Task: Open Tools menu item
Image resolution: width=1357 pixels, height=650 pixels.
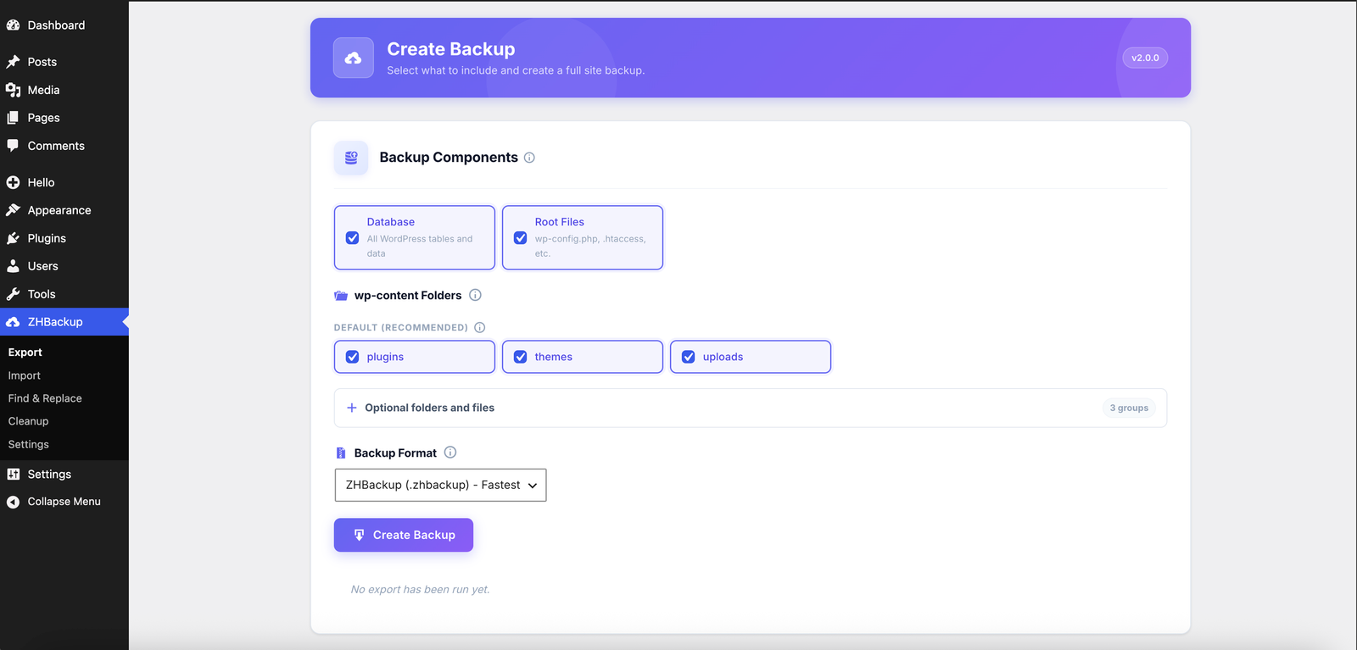Action: [64, 294]
